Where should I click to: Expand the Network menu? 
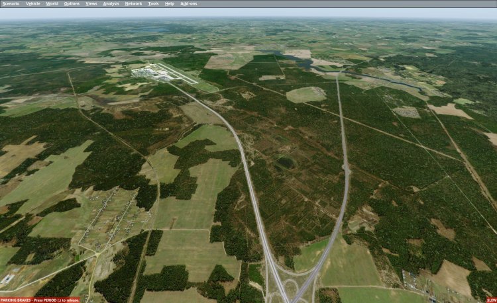(x=133, y=3)
